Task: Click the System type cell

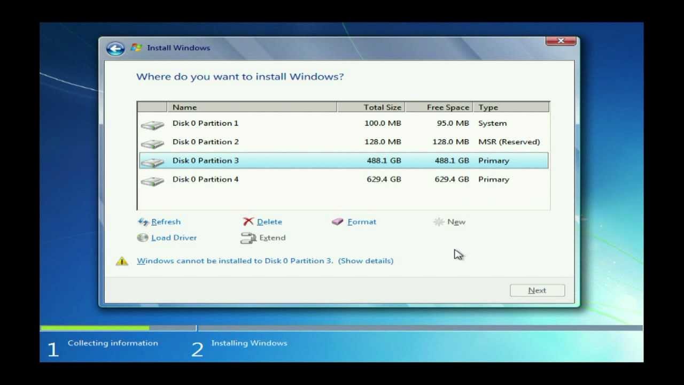Action: 492,123
